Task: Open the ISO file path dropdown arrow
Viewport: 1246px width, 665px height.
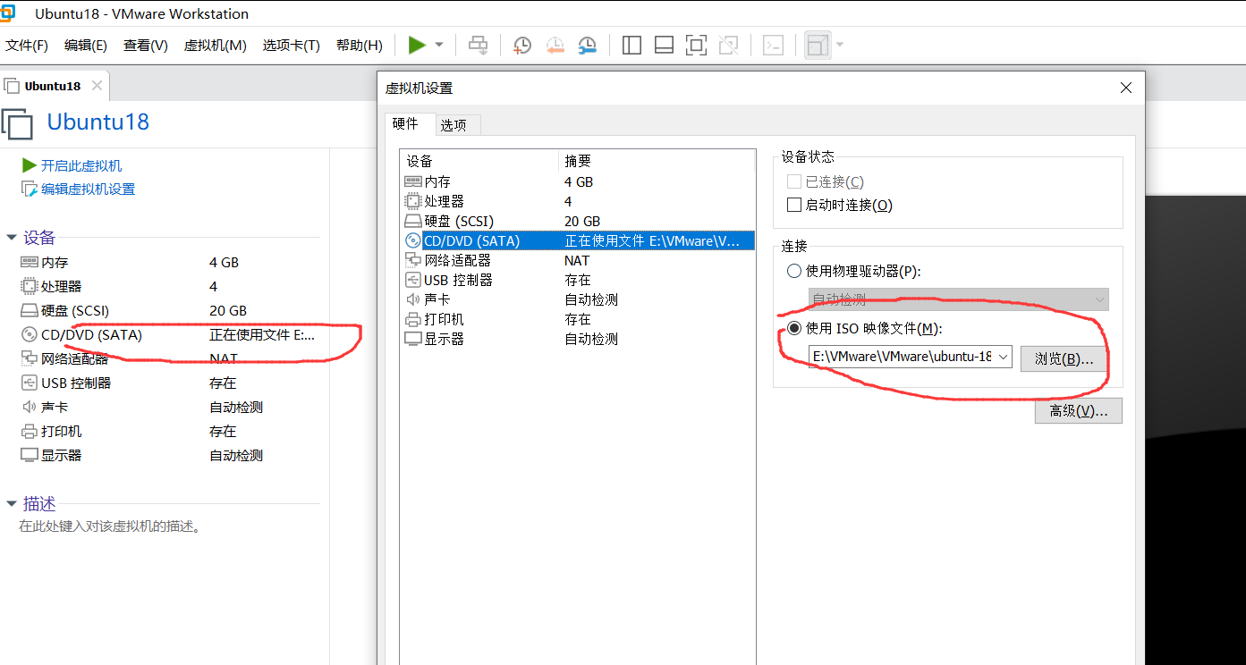Action: click(x=1003, y=357)
